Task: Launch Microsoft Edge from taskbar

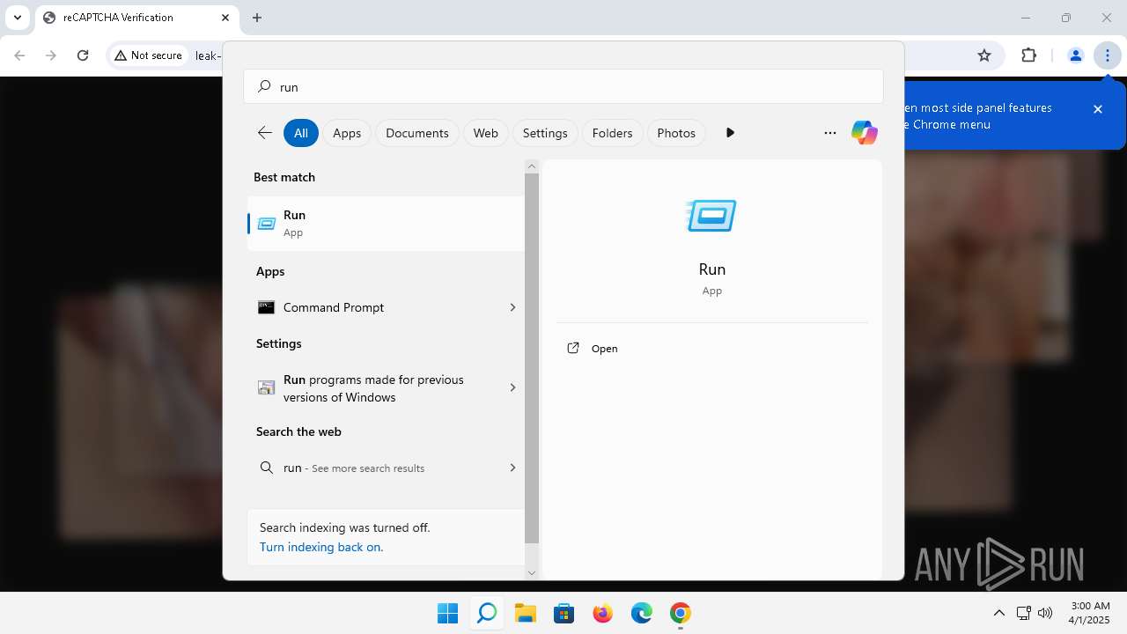Action: point(642,613)
